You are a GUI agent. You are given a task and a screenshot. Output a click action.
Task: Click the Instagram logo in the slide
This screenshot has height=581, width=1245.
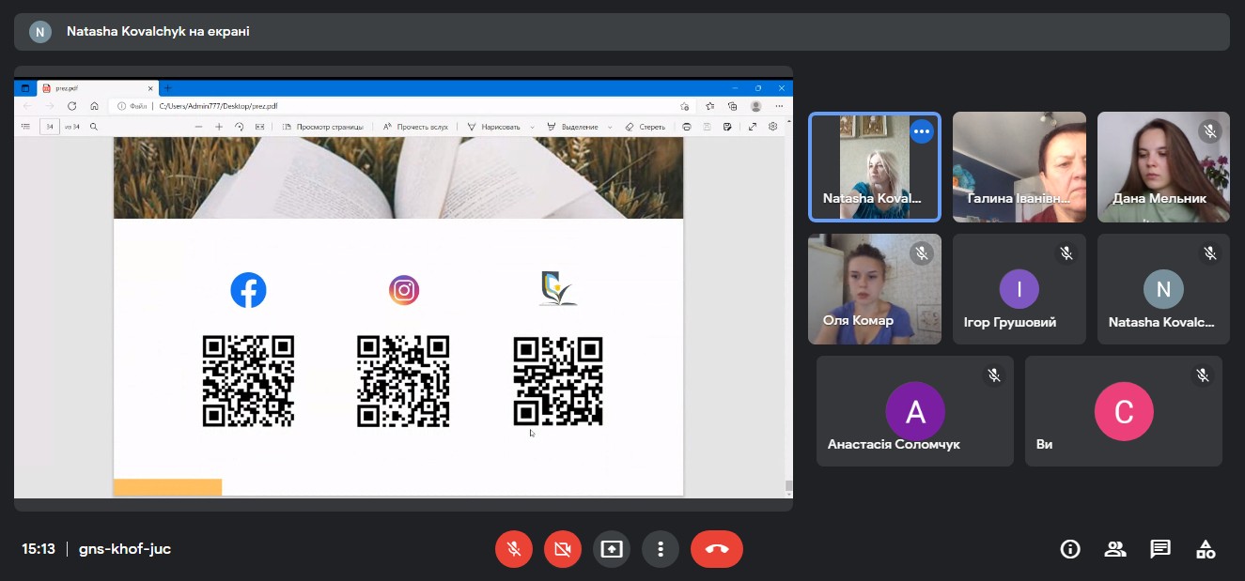click(x=404, y=291)
